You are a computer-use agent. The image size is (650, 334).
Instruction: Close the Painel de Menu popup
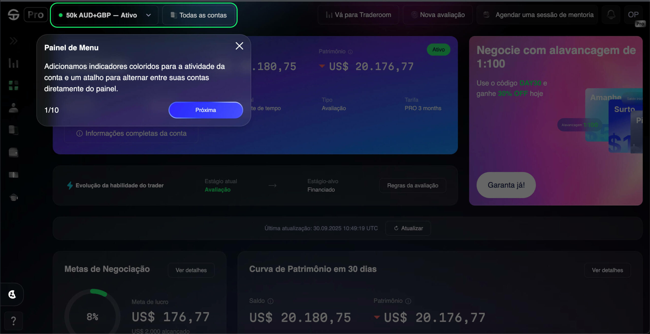click(239, 46)
